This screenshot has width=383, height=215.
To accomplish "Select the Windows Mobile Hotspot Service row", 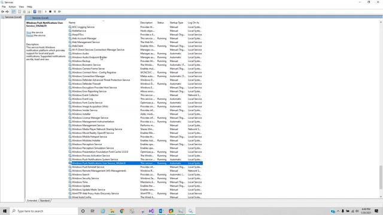I will coord(136,137).
